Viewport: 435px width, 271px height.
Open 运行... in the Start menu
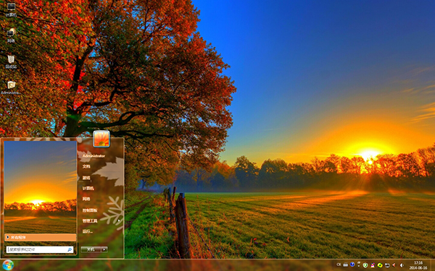(x=88, y=231)
